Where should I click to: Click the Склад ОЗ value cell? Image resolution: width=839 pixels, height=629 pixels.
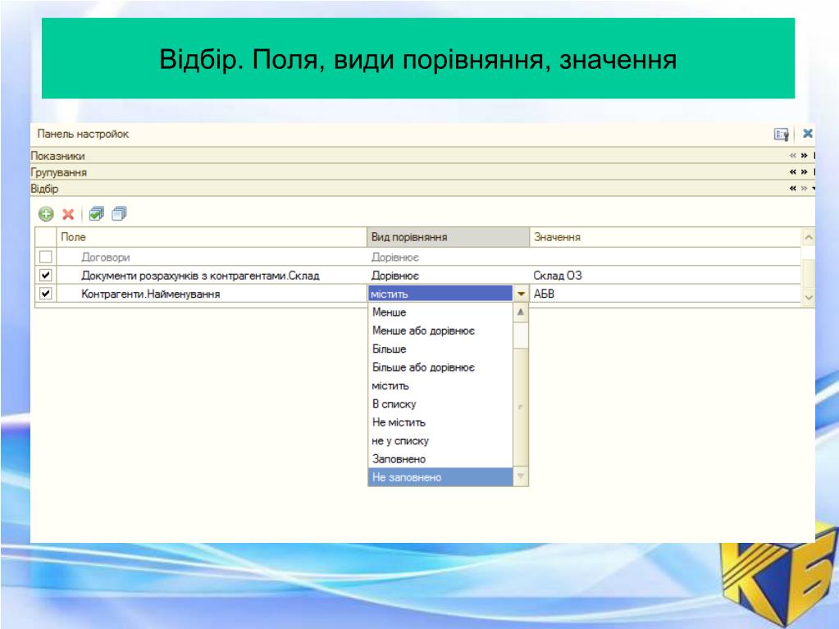coord(665,276)
